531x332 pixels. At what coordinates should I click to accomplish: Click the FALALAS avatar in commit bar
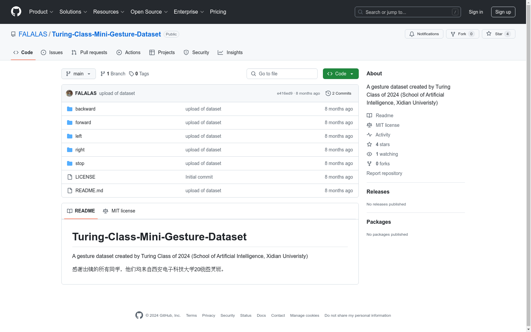coord(69,93)
